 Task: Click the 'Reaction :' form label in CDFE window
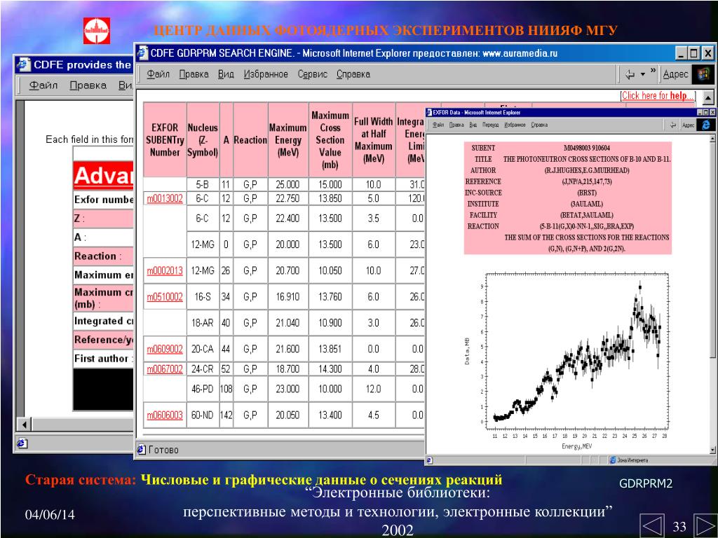pyautogui.click(x=98, y=256)
